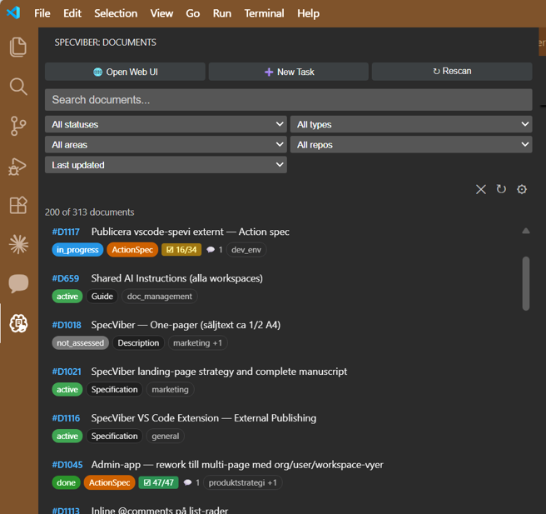
Task: Click the in_progress status badge
Action: tap(77, 250)
